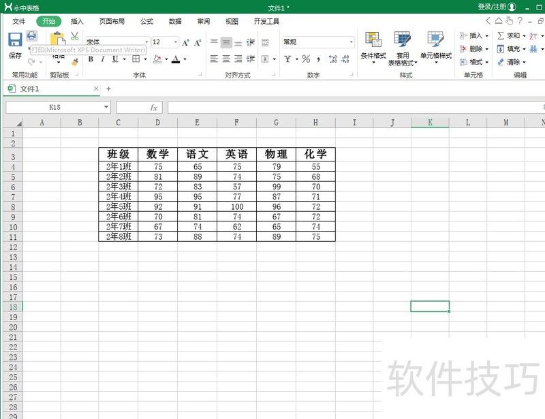Image resolution: width=545 pixels, height=419 pixels.
Task: Click the find binoculars icon
Action: point(533,49)
